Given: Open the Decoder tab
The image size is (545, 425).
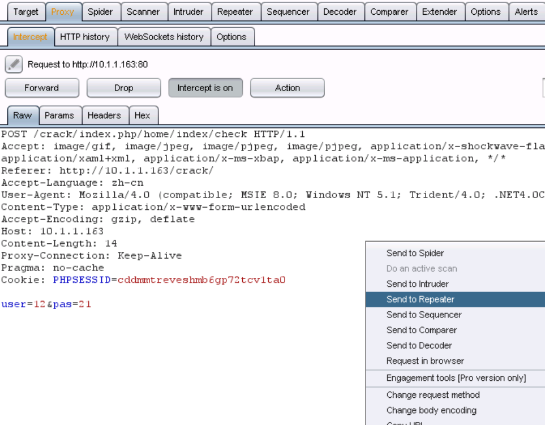Looking at the screenshot, I should click(340, 12).
